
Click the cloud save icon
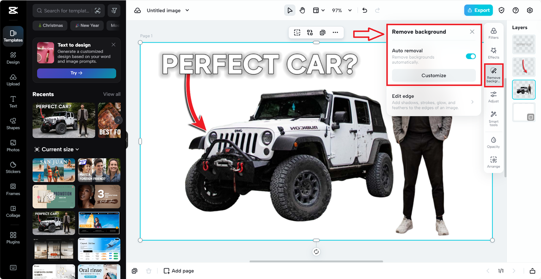(137, 11)
